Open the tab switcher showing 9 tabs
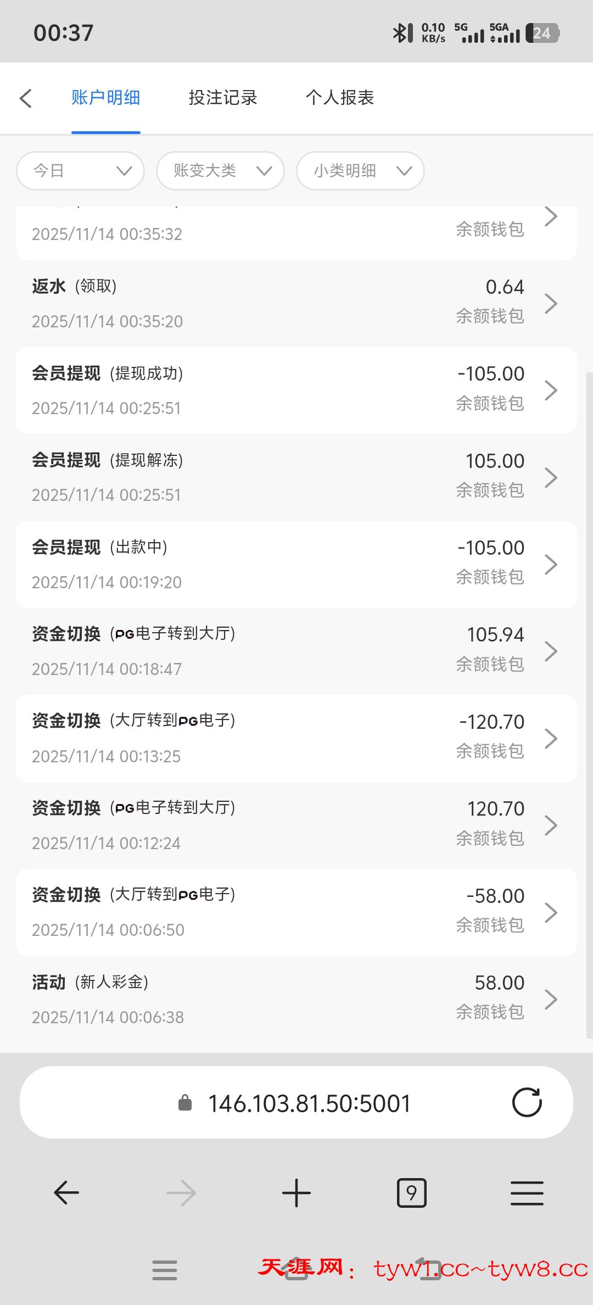 411,1193
